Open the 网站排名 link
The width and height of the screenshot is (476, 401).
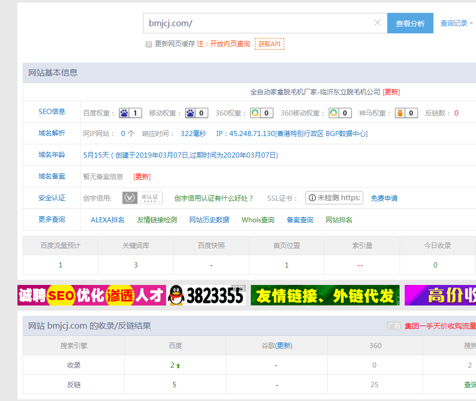pyautogui.click(x=339, y=220)
